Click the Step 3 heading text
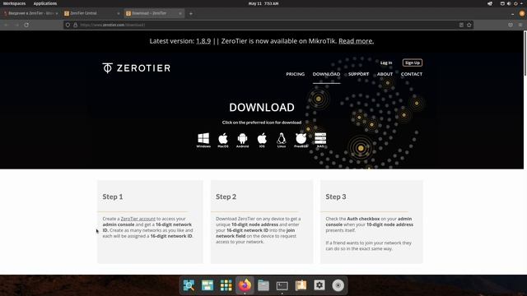Screen dimensions: 527x296 pos(336,197)
